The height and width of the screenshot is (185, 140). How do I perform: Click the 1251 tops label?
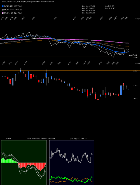click(x=23, y=18)
